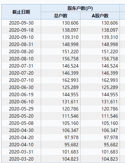
Task: Select the 2020-07-10 date cell
Action: click(21, 80)
